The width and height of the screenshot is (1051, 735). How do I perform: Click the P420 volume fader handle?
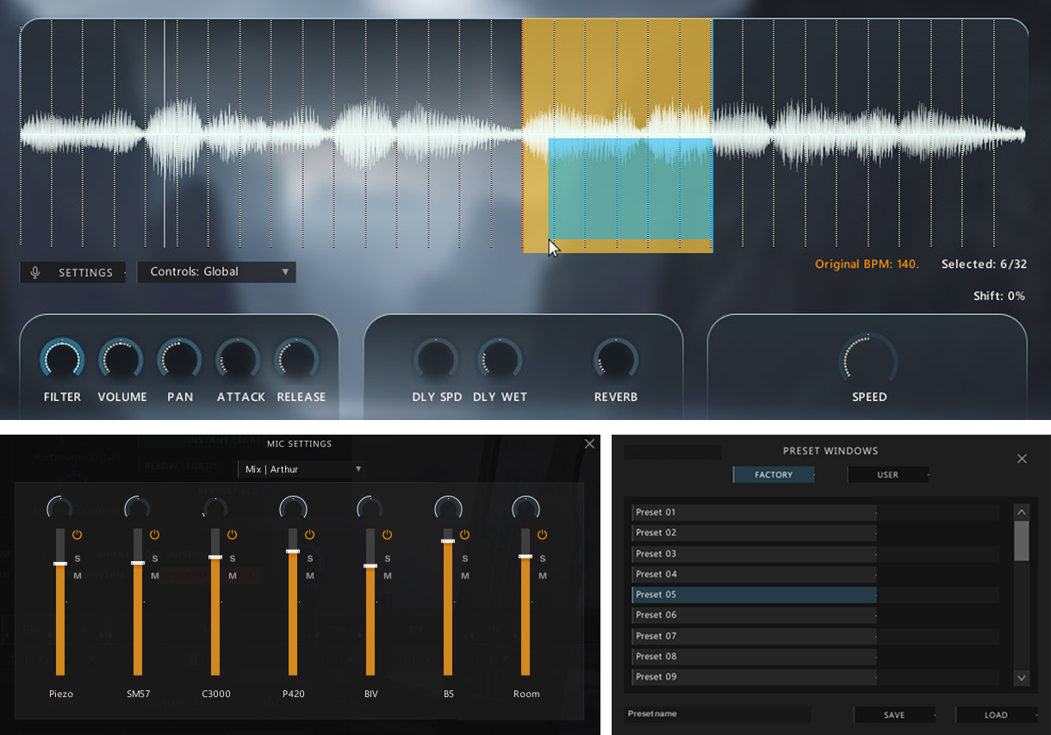pyautogui.click(x=293, y=551)
